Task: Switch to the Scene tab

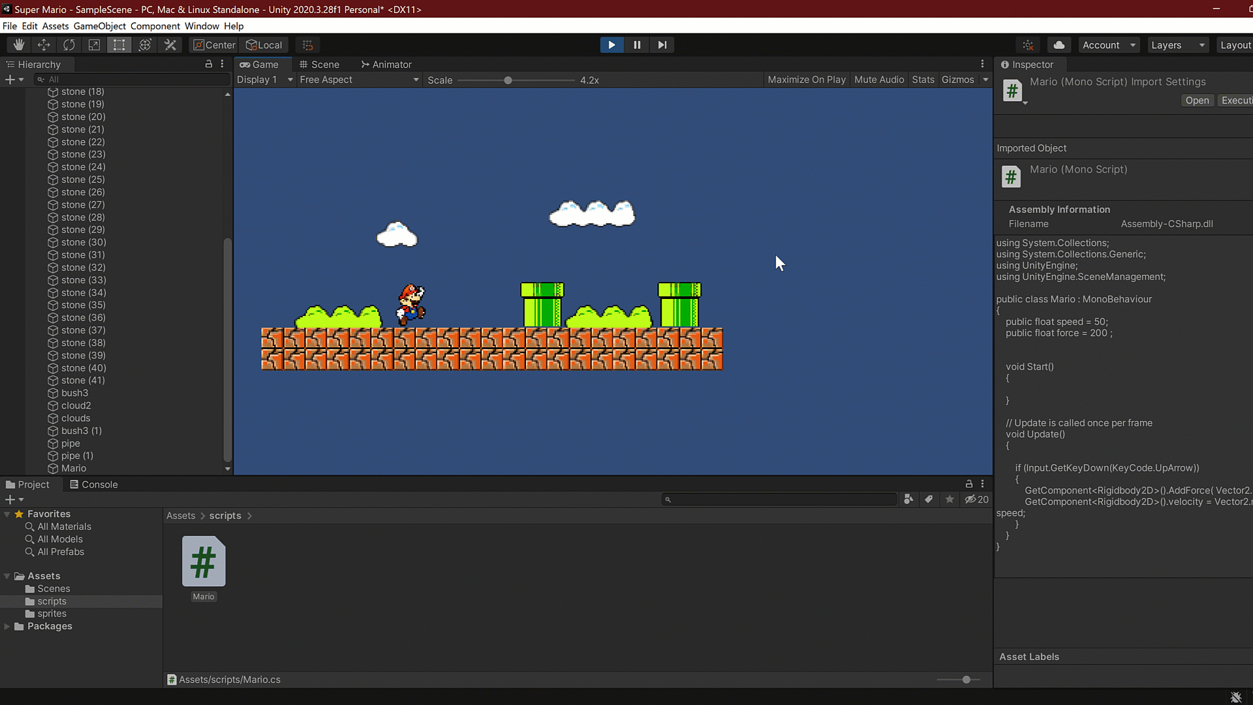Action: coord(319,64)
